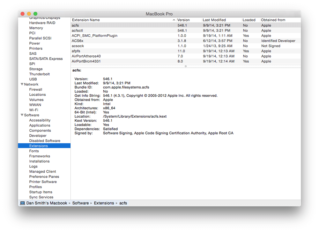The height and width of the screenshot is (232, 319).
Task: Click the green zoom window button
Action: pos(35,14)
